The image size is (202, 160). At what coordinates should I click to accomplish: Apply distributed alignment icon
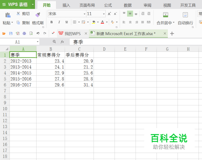(x=149, y=22)
